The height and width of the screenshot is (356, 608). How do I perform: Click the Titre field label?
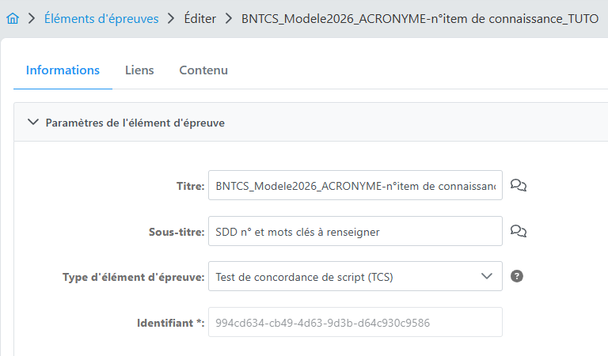190,186
